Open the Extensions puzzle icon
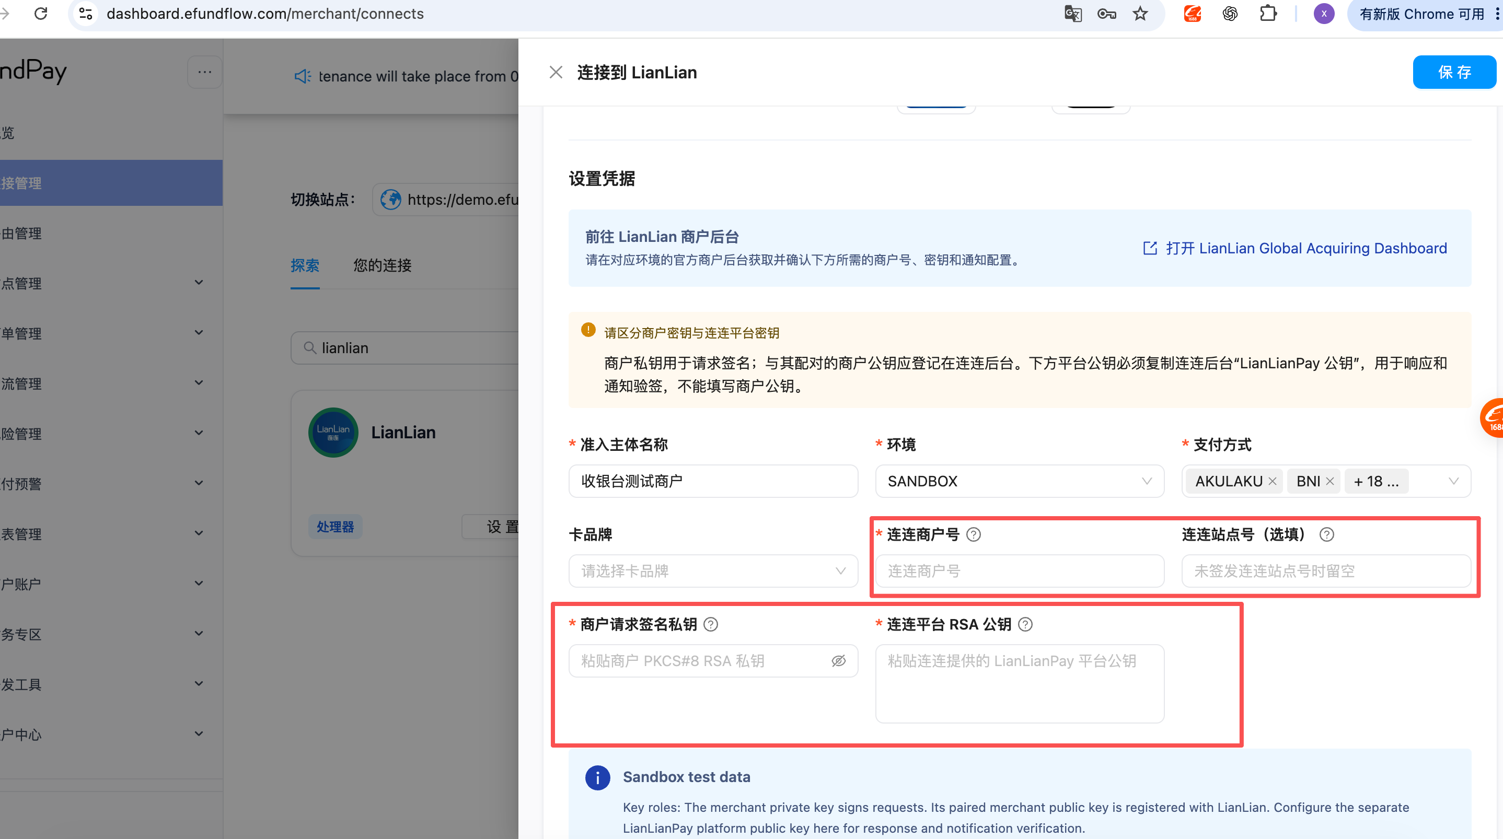This screenshot has height=839, width=1503. (x=1268, y=14)
